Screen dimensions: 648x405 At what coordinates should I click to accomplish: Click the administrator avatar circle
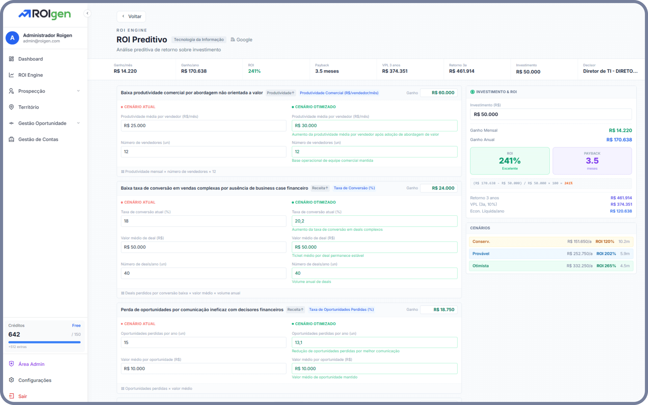click(x=12, y=38)
